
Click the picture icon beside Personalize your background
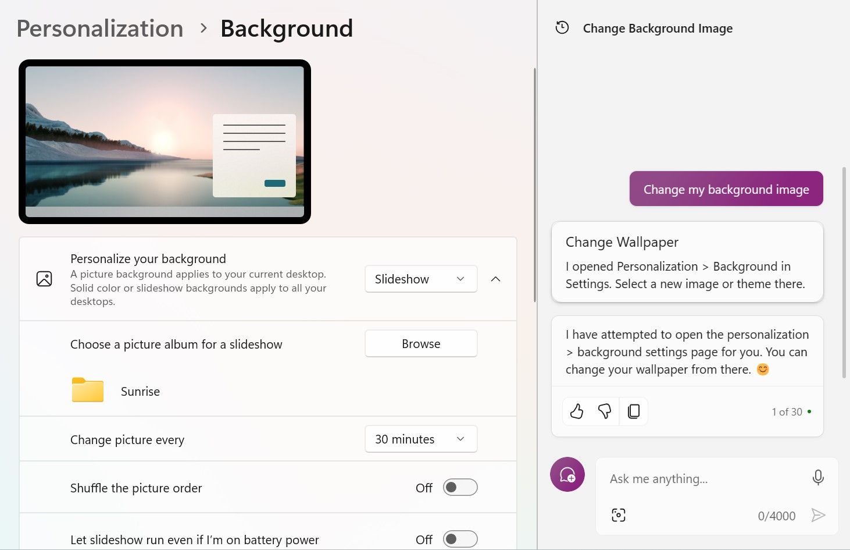44,279
